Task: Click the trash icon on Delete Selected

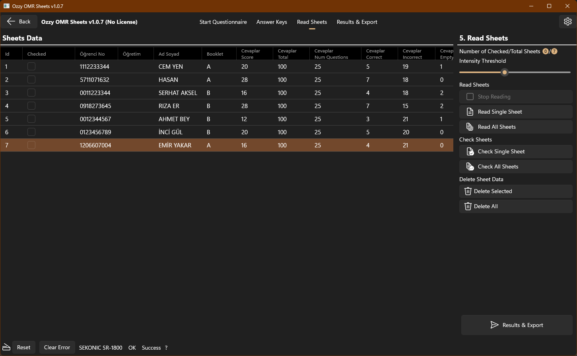Action: tap(468, 191)
